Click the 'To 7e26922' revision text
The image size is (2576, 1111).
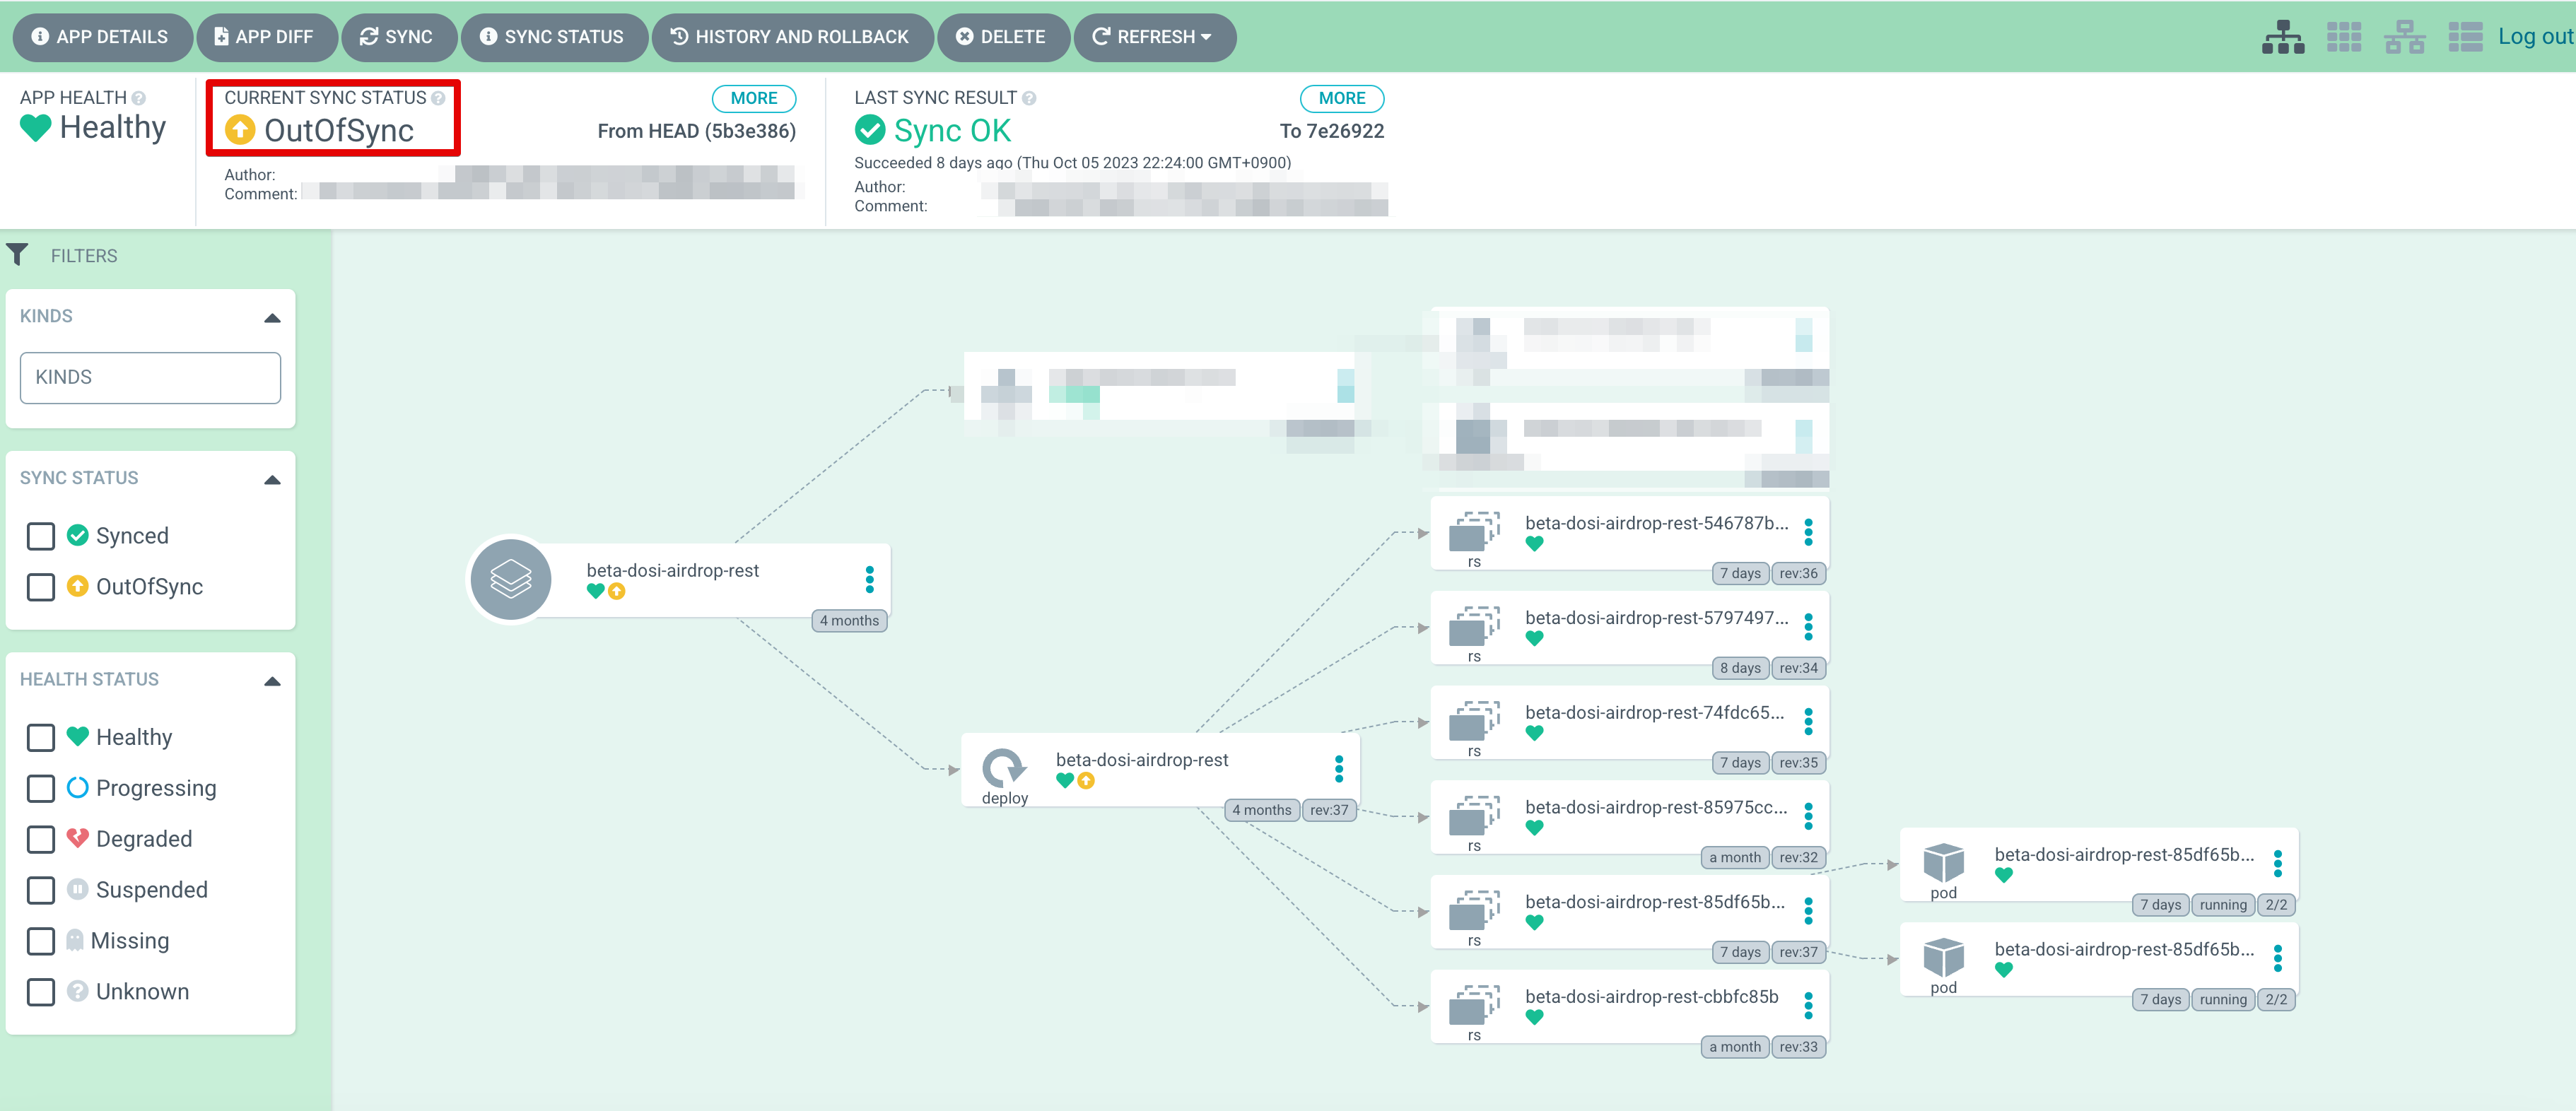tap(1332, 131)
